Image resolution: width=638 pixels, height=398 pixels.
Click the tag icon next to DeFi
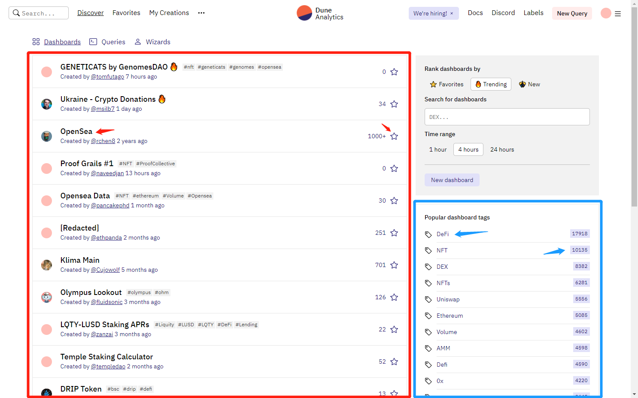click(x=428, y=234)
